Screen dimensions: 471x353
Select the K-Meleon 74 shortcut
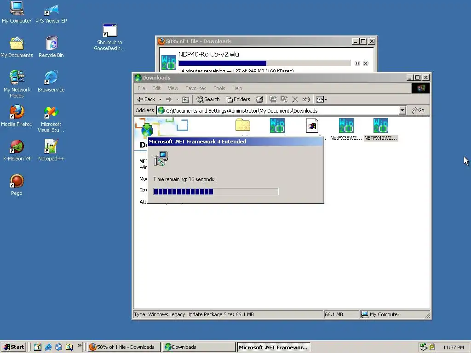click(x=17, y=150)
